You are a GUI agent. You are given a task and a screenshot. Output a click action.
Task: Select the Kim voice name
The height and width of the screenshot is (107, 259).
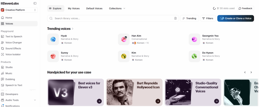[x=134, y=53]
